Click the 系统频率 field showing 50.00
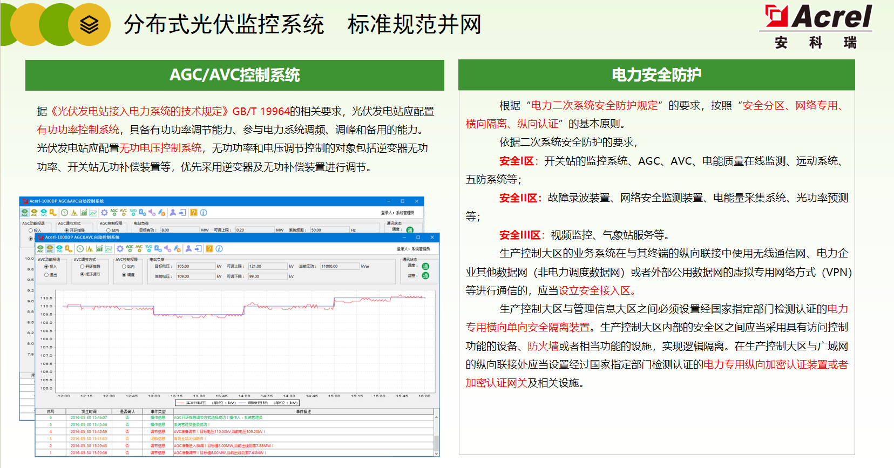The width and height of the screenshot is (894, 468). (x=329, y=230)
